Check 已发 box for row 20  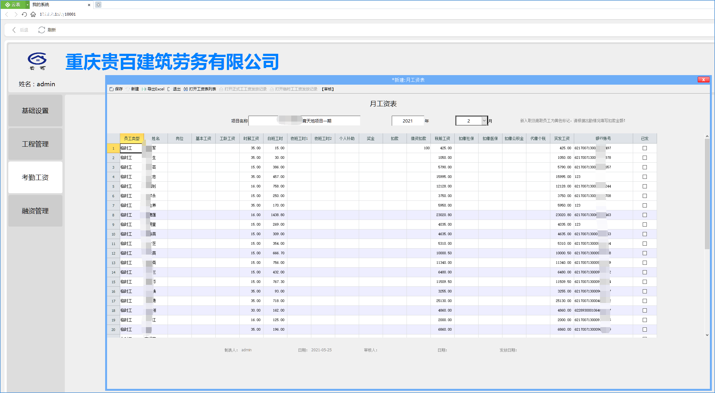pyautogui.click(x=645, y=329)
